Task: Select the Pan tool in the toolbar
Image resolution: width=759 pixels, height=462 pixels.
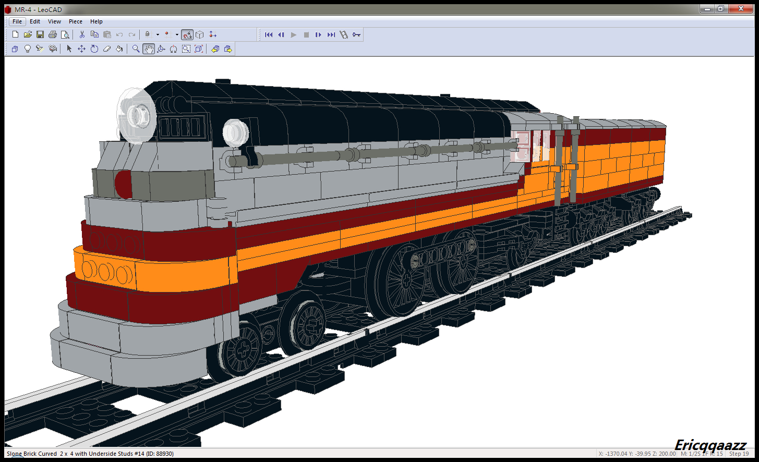Action: point(148,48)
